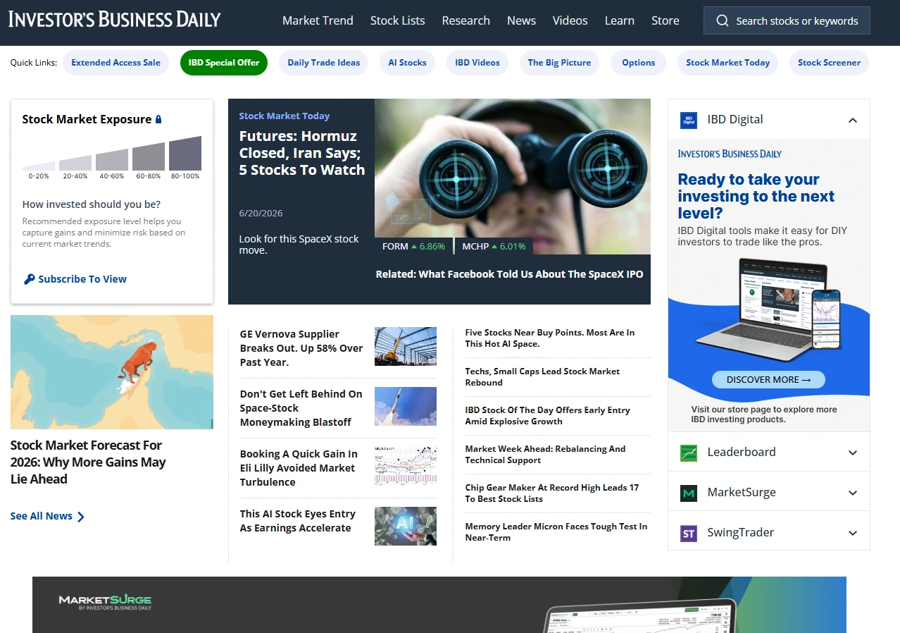Viewport: 900px width, 633px height.
Task: Open Five Stocks Near Buy Points article
Action: [x=550, y=338]
